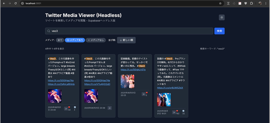
Task: Open the Chrome profile avatar
Action: tap(260, 3)
